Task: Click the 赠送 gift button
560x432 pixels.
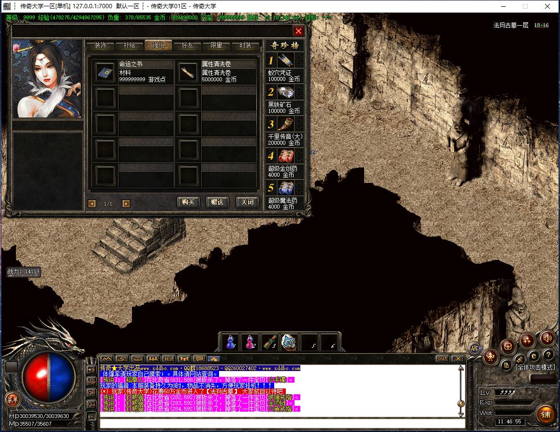Action: click(x=217, y=202)
